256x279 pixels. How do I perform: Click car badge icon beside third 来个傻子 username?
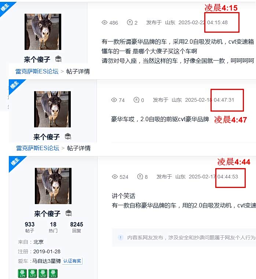pyautogui.click(x=69, y=213)
